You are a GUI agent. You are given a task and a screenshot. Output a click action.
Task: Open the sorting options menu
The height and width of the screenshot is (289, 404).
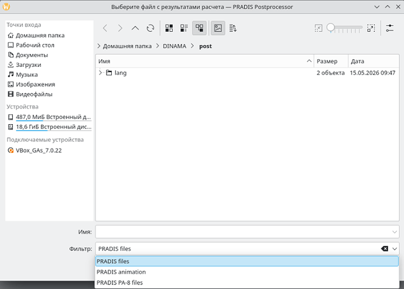pyautogui.click(x=233, y=28)
